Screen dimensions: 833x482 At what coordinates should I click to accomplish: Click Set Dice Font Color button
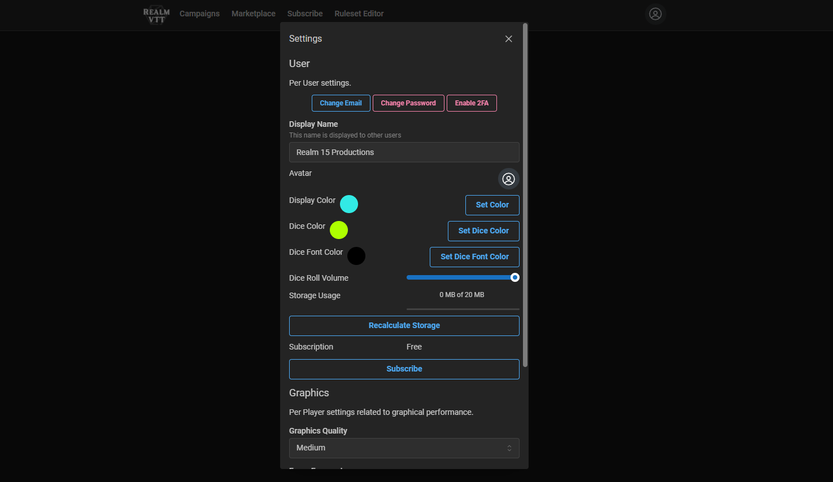[x=474, y=257]
